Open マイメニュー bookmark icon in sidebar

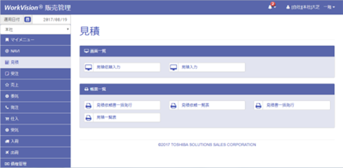tap(7, 39)
